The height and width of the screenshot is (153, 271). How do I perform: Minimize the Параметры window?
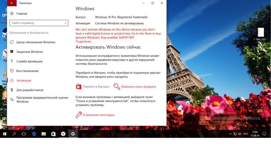point(143,3)
